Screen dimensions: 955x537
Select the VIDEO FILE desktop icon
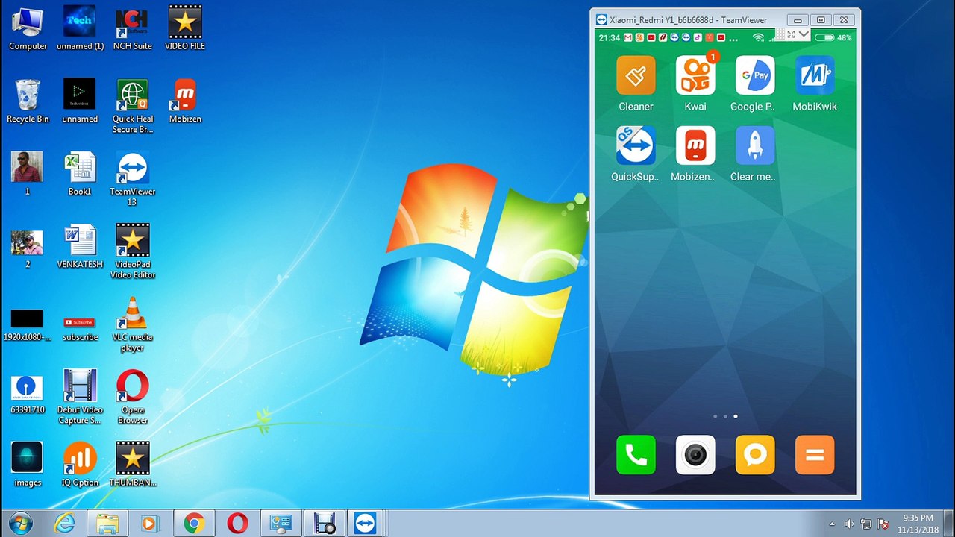[x=185, y=29]
